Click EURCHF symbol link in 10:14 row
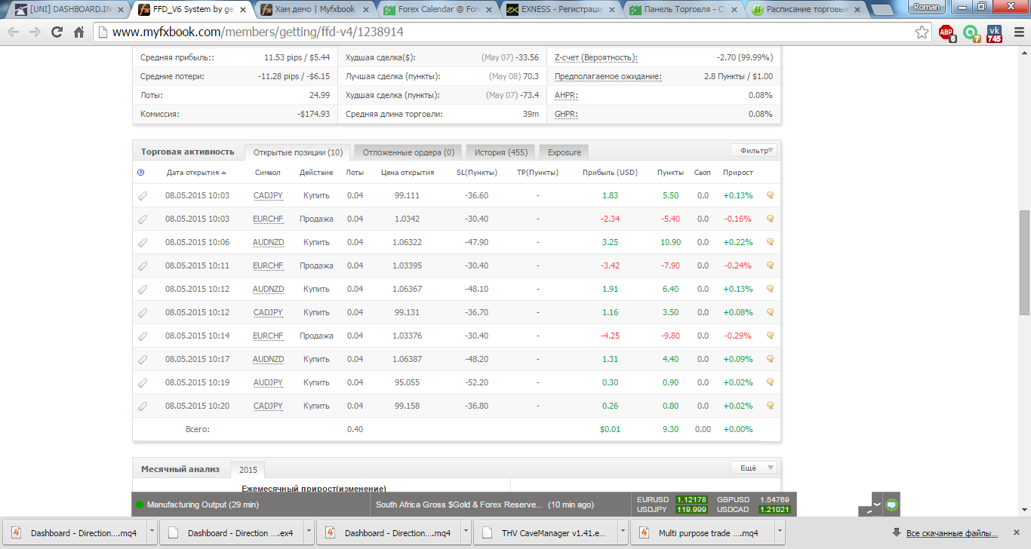 [268, 336]
